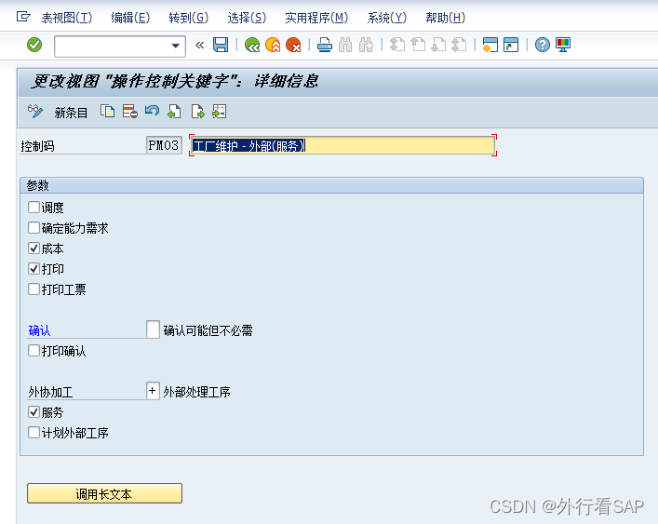Collapse the command field with double-chevron

(200, 45)
